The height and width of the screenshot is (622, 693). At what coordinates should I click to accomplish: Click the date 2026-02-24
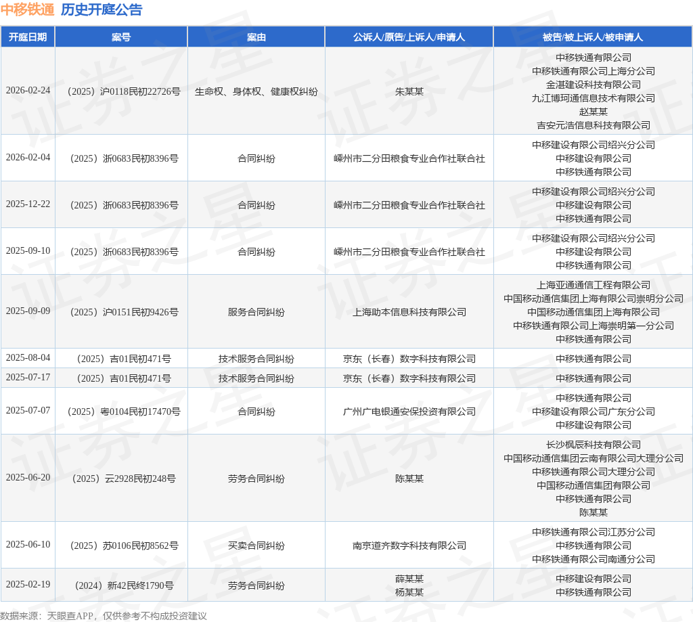[x=28, y=91]
